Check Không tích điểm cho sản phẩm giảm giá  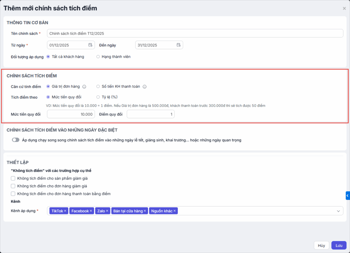(x=13, y=178)
